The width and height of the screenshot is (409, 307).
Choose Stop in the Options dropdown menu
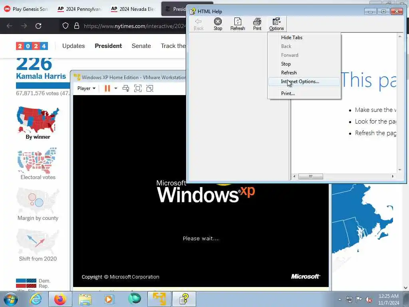pyautogui.click(x=286, y=64)
